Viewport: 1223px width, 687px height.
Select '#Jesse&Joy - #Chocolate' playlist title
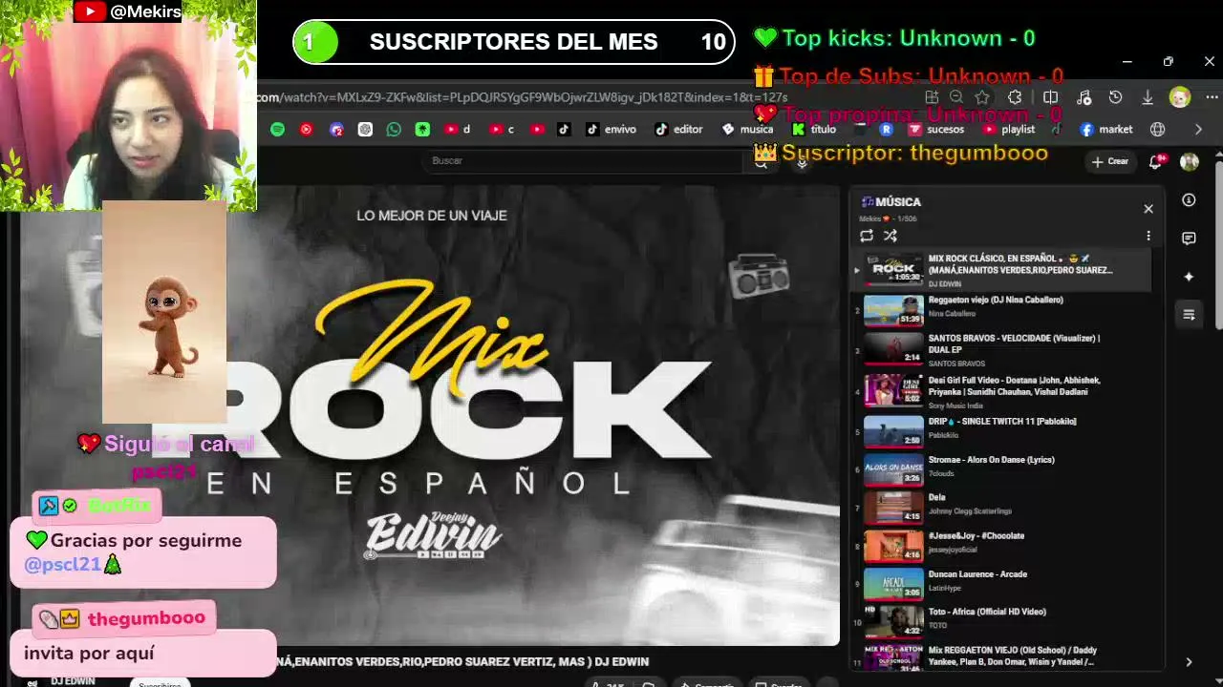(x=976, y=536)
